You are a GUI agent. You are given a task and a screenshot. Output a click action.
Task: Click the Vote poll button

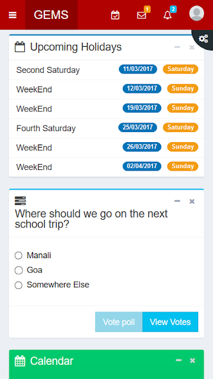coord(119,322)
